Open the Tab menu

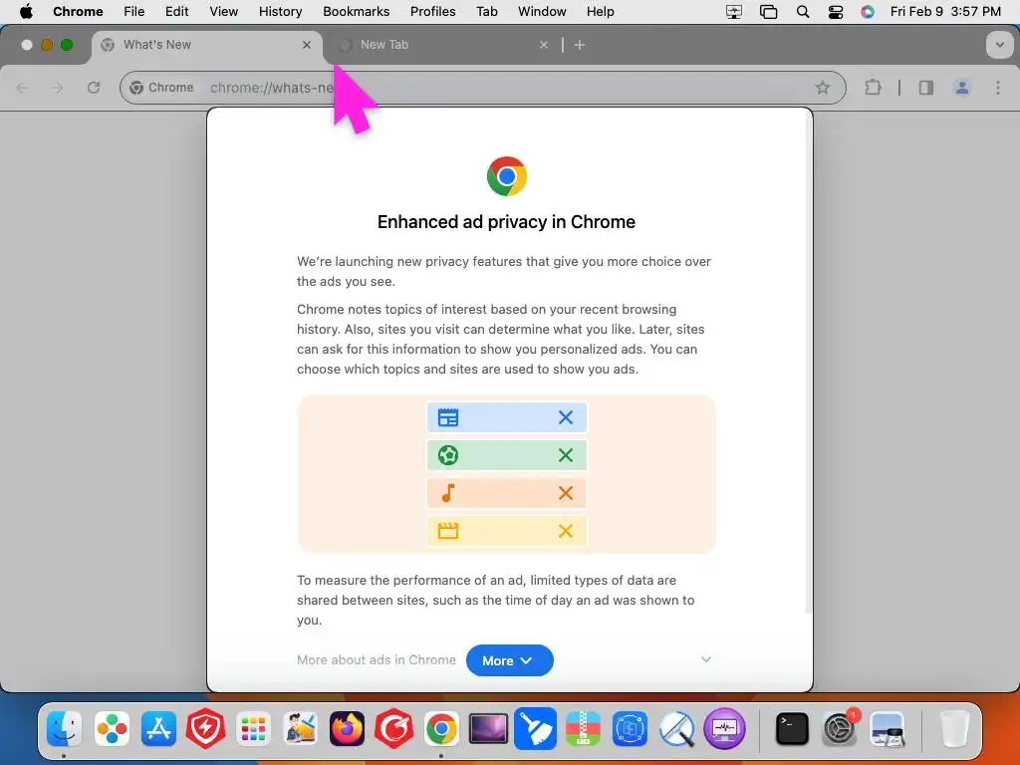coord(486,12)
